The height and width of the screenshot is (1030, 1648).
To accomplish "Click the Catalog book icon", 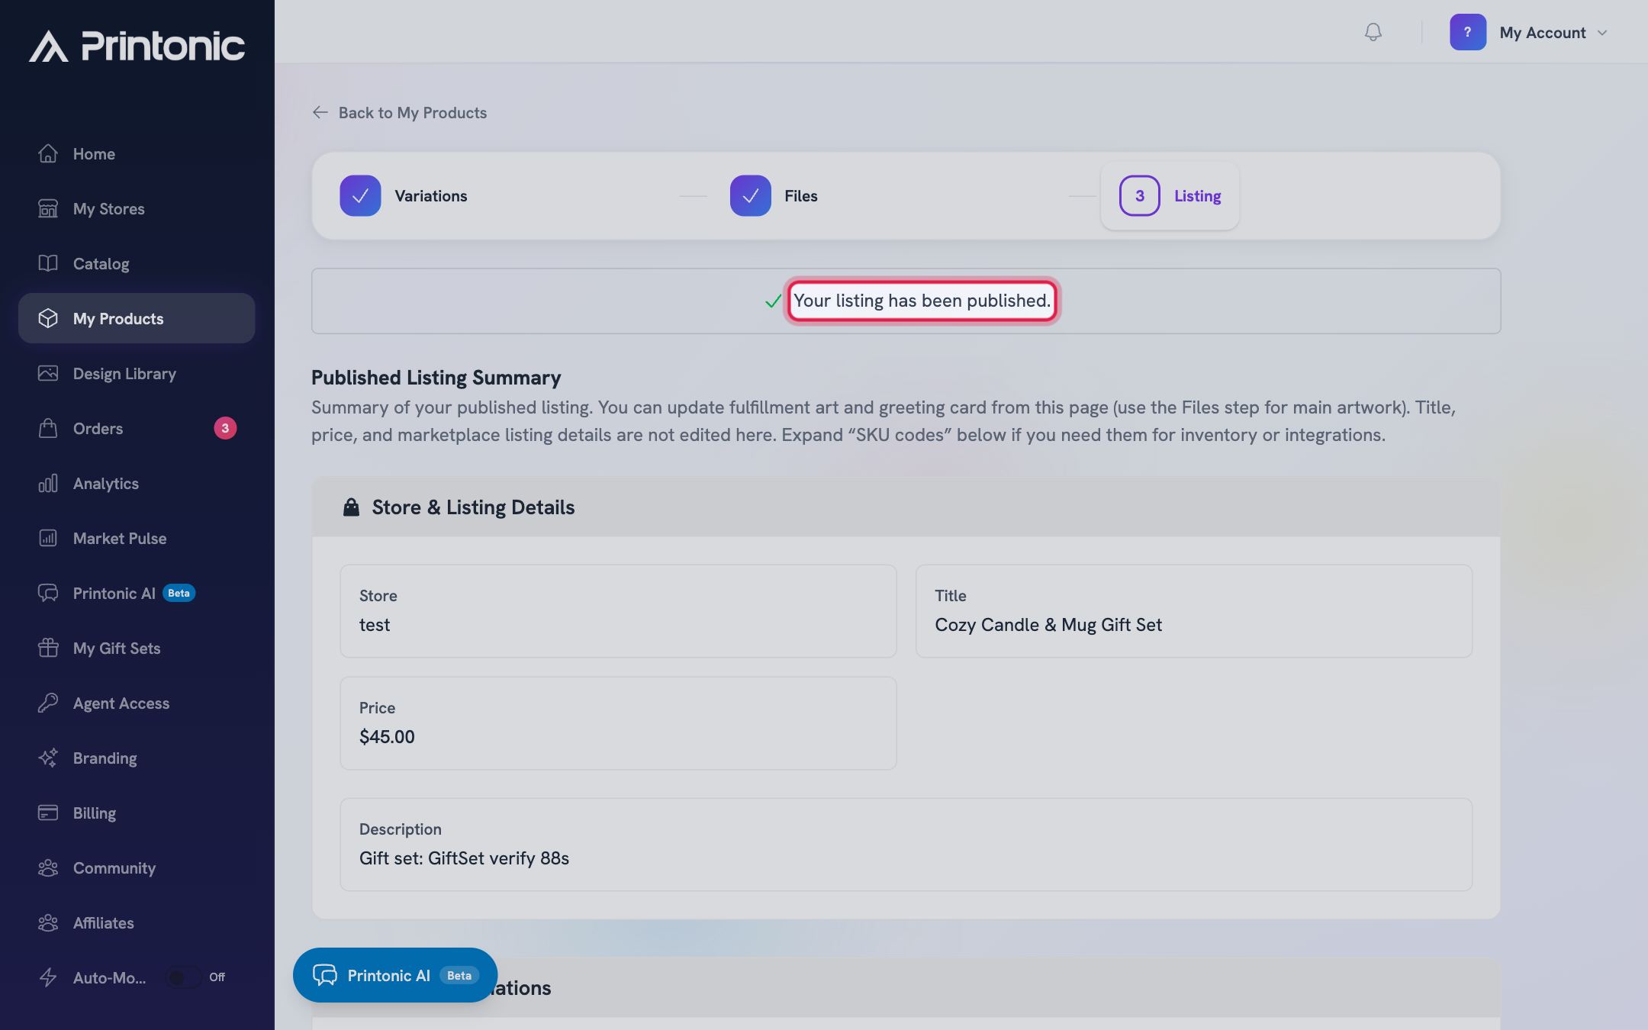I will click(x=48, y=263).
